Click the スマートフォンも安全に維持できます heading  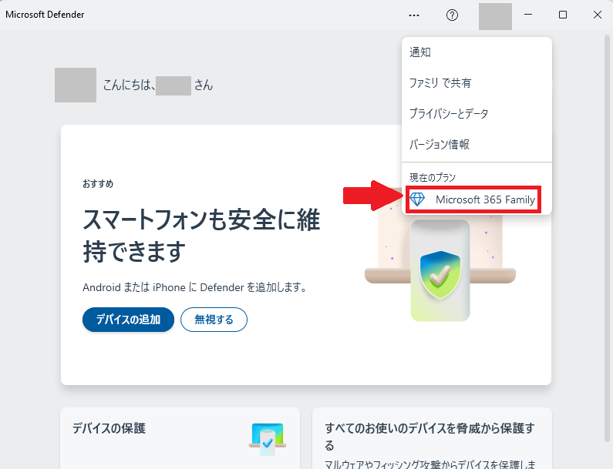pyautogui.click(x=201, y=236)
